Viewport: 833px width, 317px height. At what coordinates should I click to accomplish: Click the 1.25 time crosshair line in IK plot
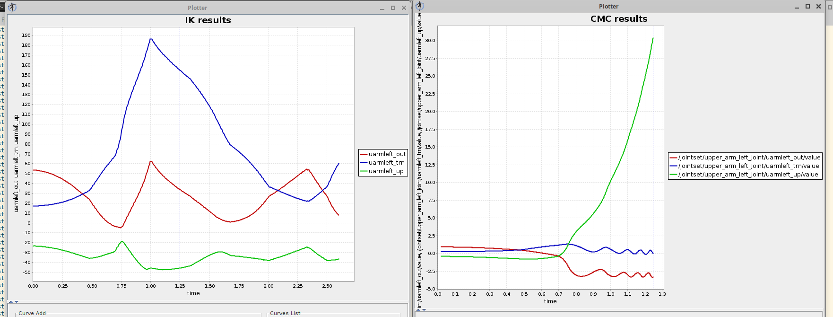(x=180, y=154)
